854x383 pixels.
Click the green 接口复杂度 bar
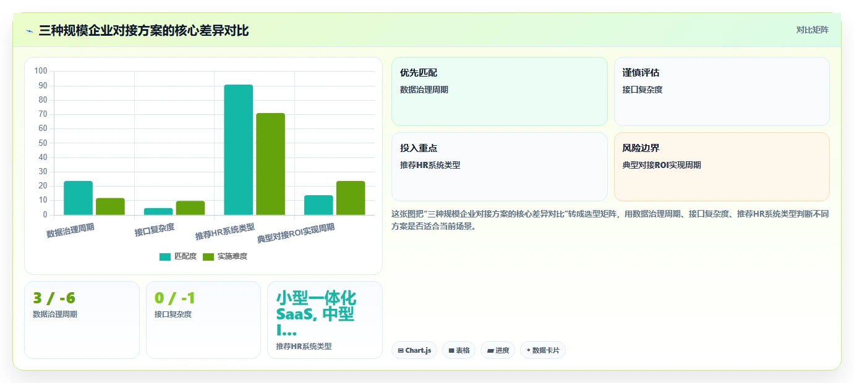point(190,208)
